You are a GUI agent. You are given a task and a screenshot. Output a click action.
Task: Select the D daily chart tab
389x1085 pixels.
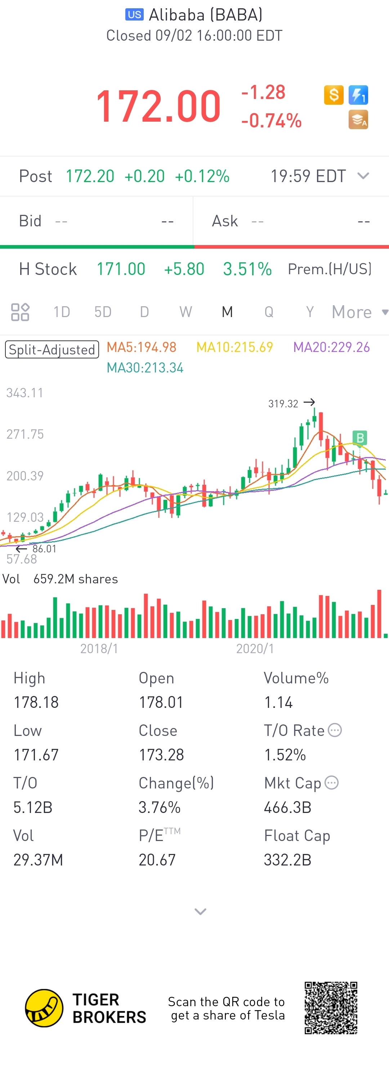144,312
